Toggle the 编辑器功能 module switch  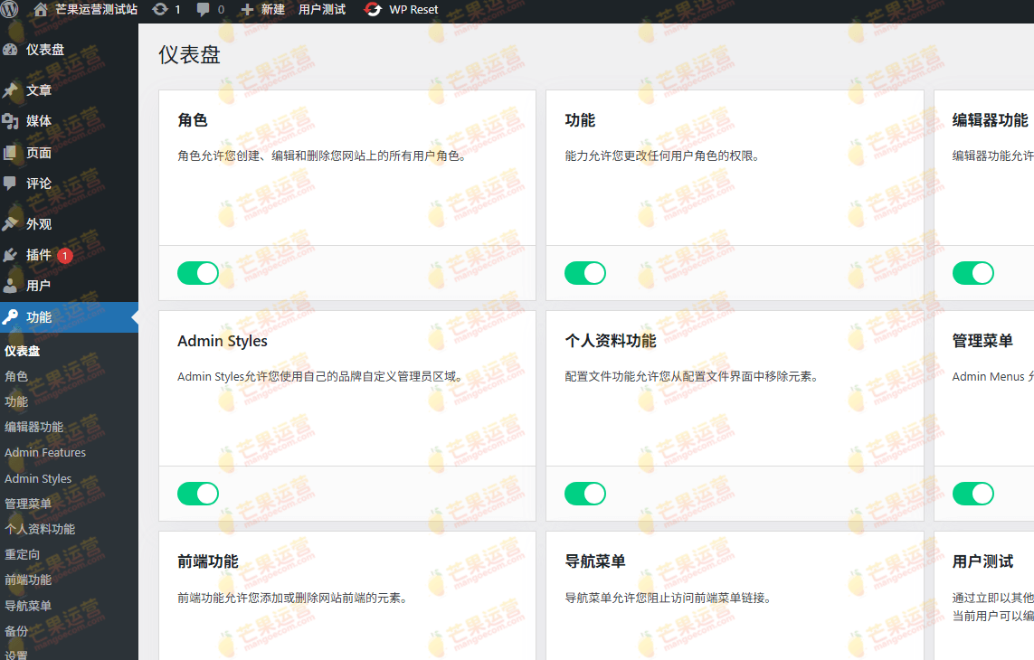tap(972, 273)
